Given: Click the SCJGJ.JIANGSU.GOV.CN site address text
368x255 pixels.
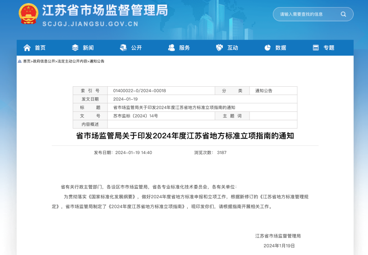Looking at the screenshot, I should coord(90,24).
